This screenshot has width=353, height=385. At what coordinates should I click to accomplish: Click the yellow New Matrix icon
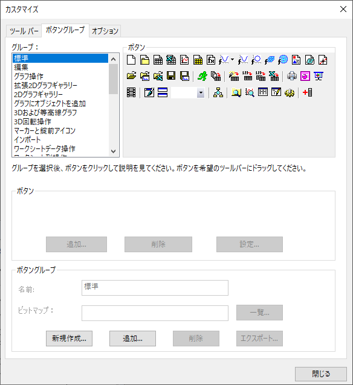[198, 60]
